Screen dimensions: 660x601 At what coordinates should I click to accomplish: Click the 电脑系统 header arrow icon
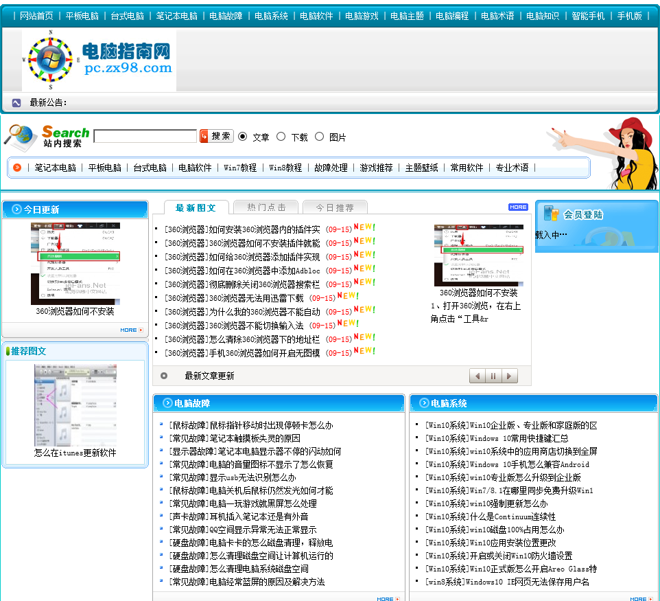[424, 403]
